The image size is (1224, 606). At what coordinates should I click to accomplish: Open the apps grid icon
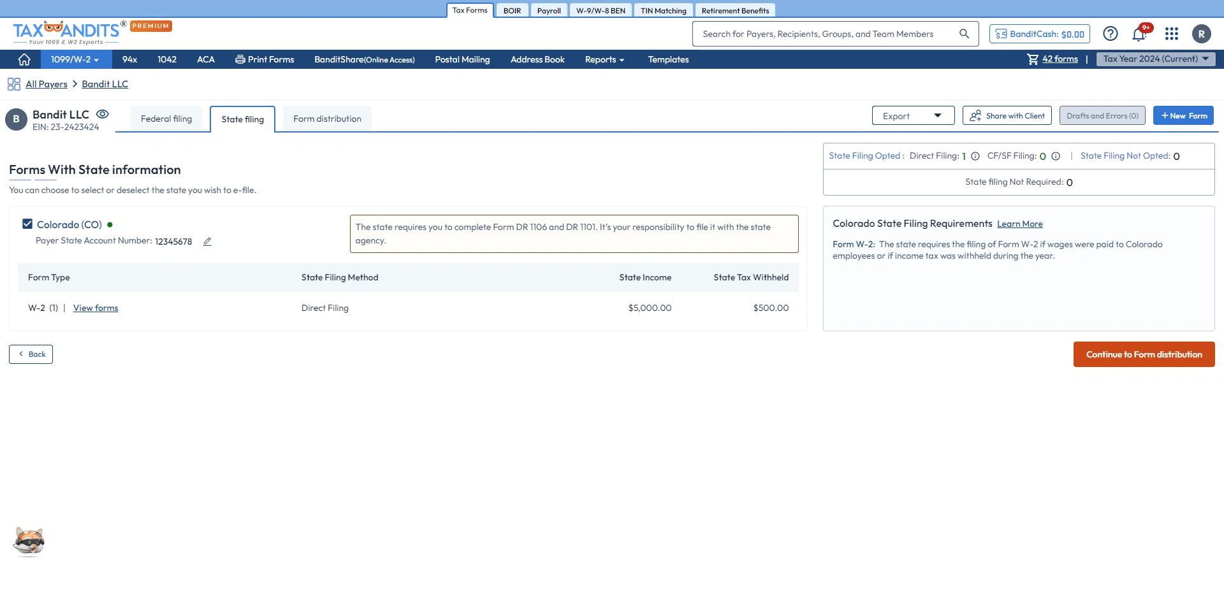(1172, 34)
